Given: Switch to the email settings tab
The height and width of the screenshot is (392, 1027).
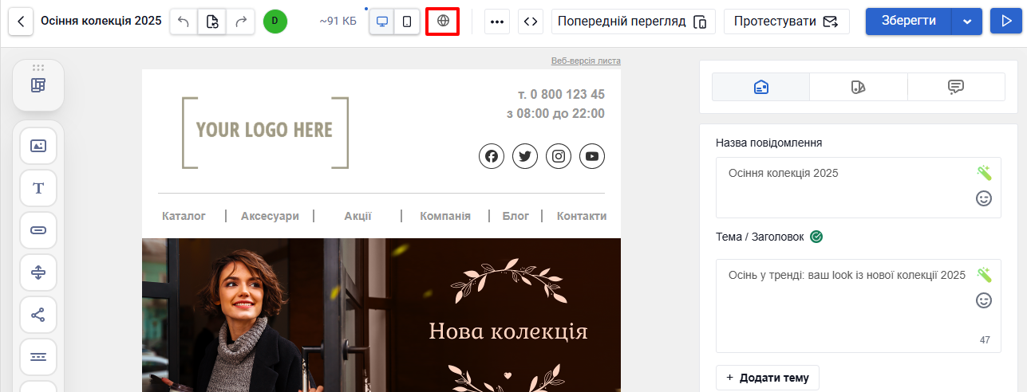Looking at the screenshot, I should tap(761, 87).
